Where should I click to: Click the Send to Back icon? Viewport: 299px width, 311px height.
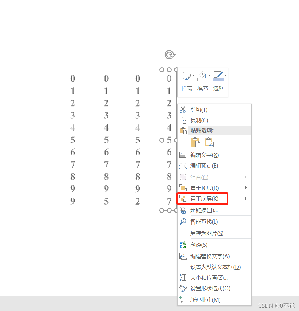(x=183, y=198)
